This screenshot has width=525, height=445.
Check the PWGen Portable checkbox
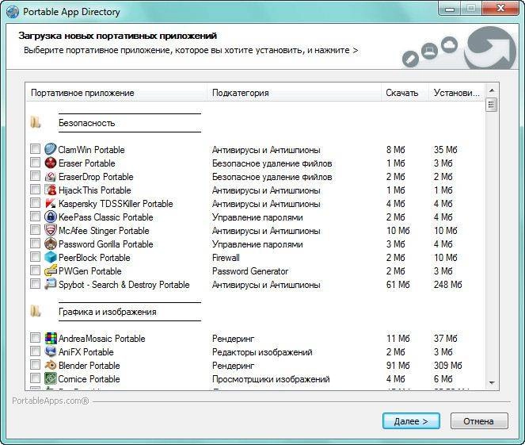(x=35, y=270)
